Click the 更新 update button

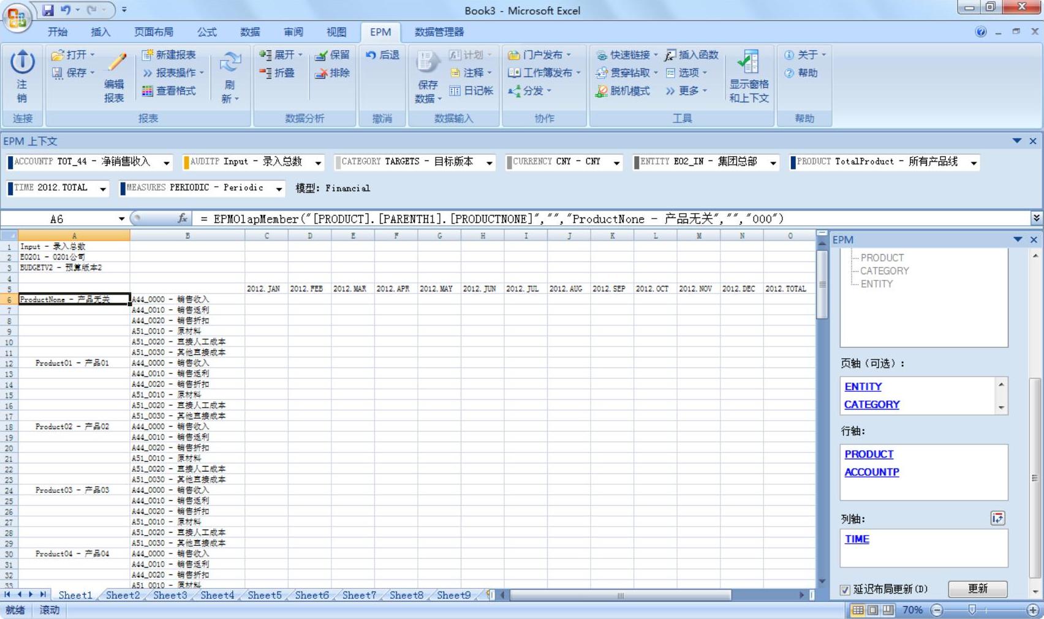977,588
